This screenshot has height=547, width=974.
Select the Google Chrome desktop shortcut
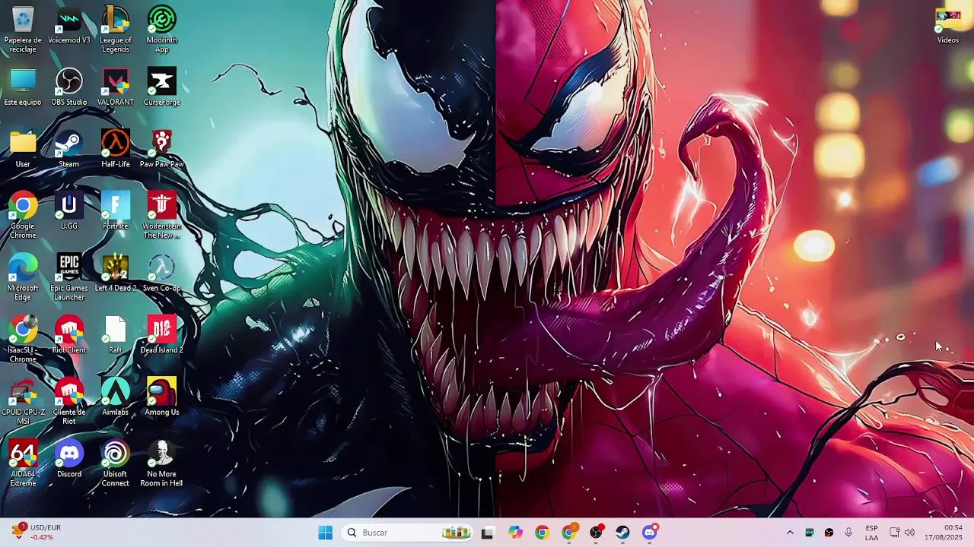point(23,215)
